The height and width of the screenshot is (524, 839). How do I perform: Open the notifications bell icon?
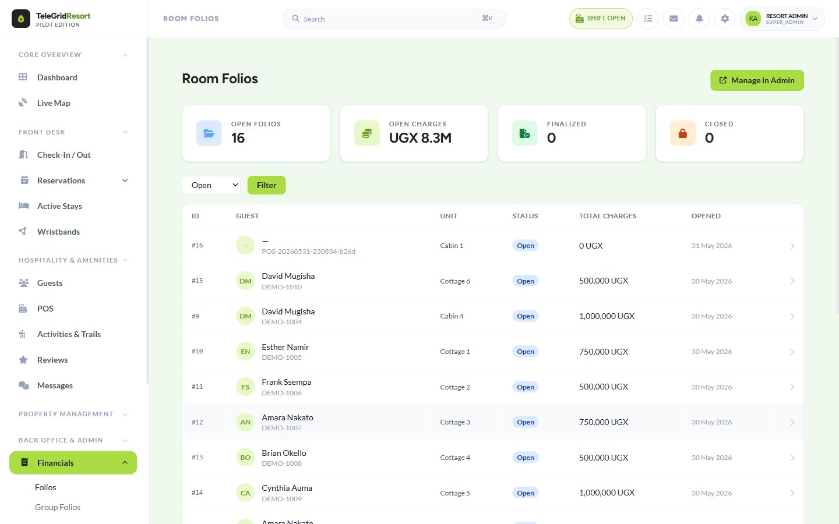point(699,19)
